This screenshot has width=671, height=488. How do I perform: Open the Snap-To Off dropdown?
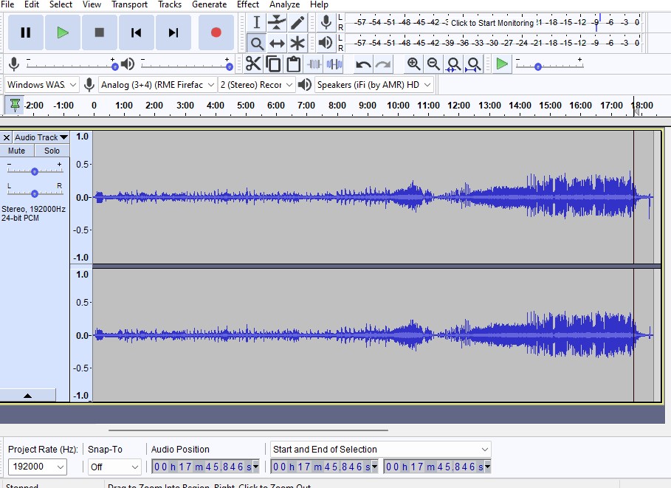[114, 467]
